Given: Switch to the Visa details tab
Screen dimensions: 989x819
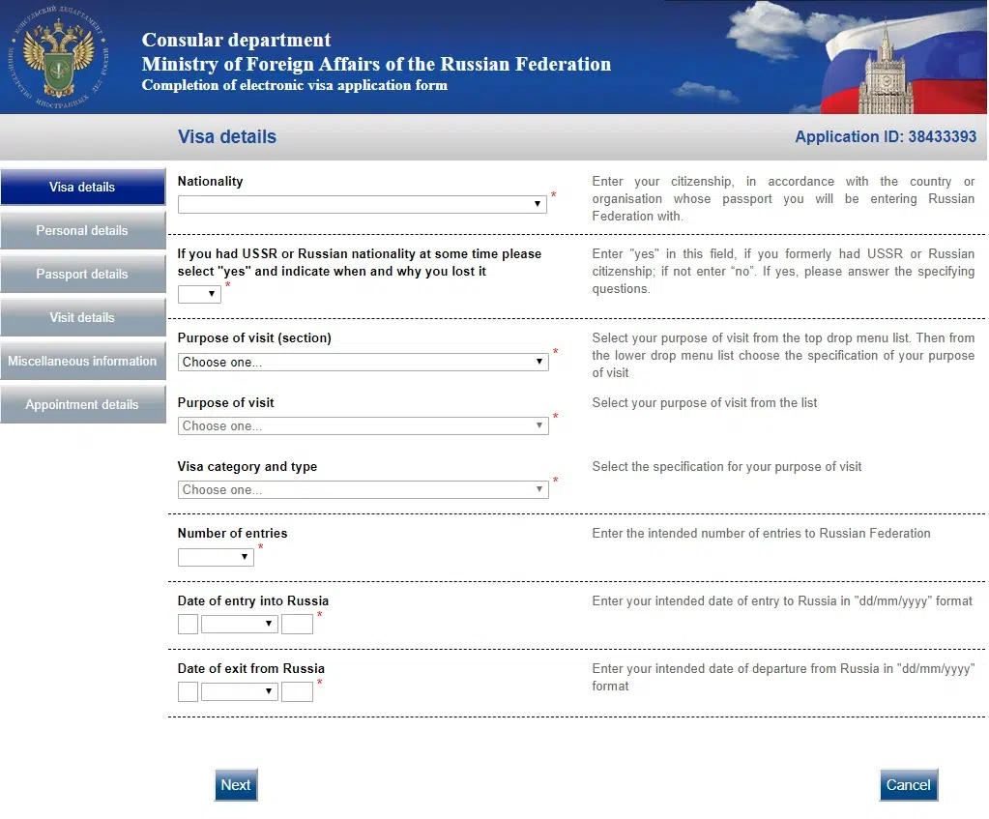Looking at the screenshot, I should [82, 187].
